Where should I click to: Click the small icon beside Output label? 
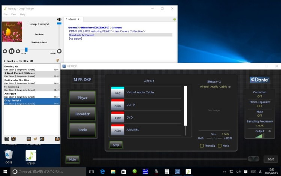coord(269,131)
